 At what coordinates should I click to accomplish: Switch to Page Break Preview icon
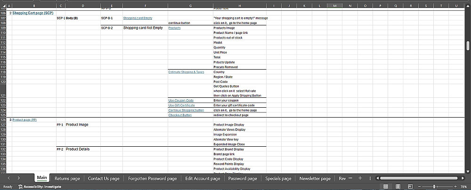pos(410,187)
